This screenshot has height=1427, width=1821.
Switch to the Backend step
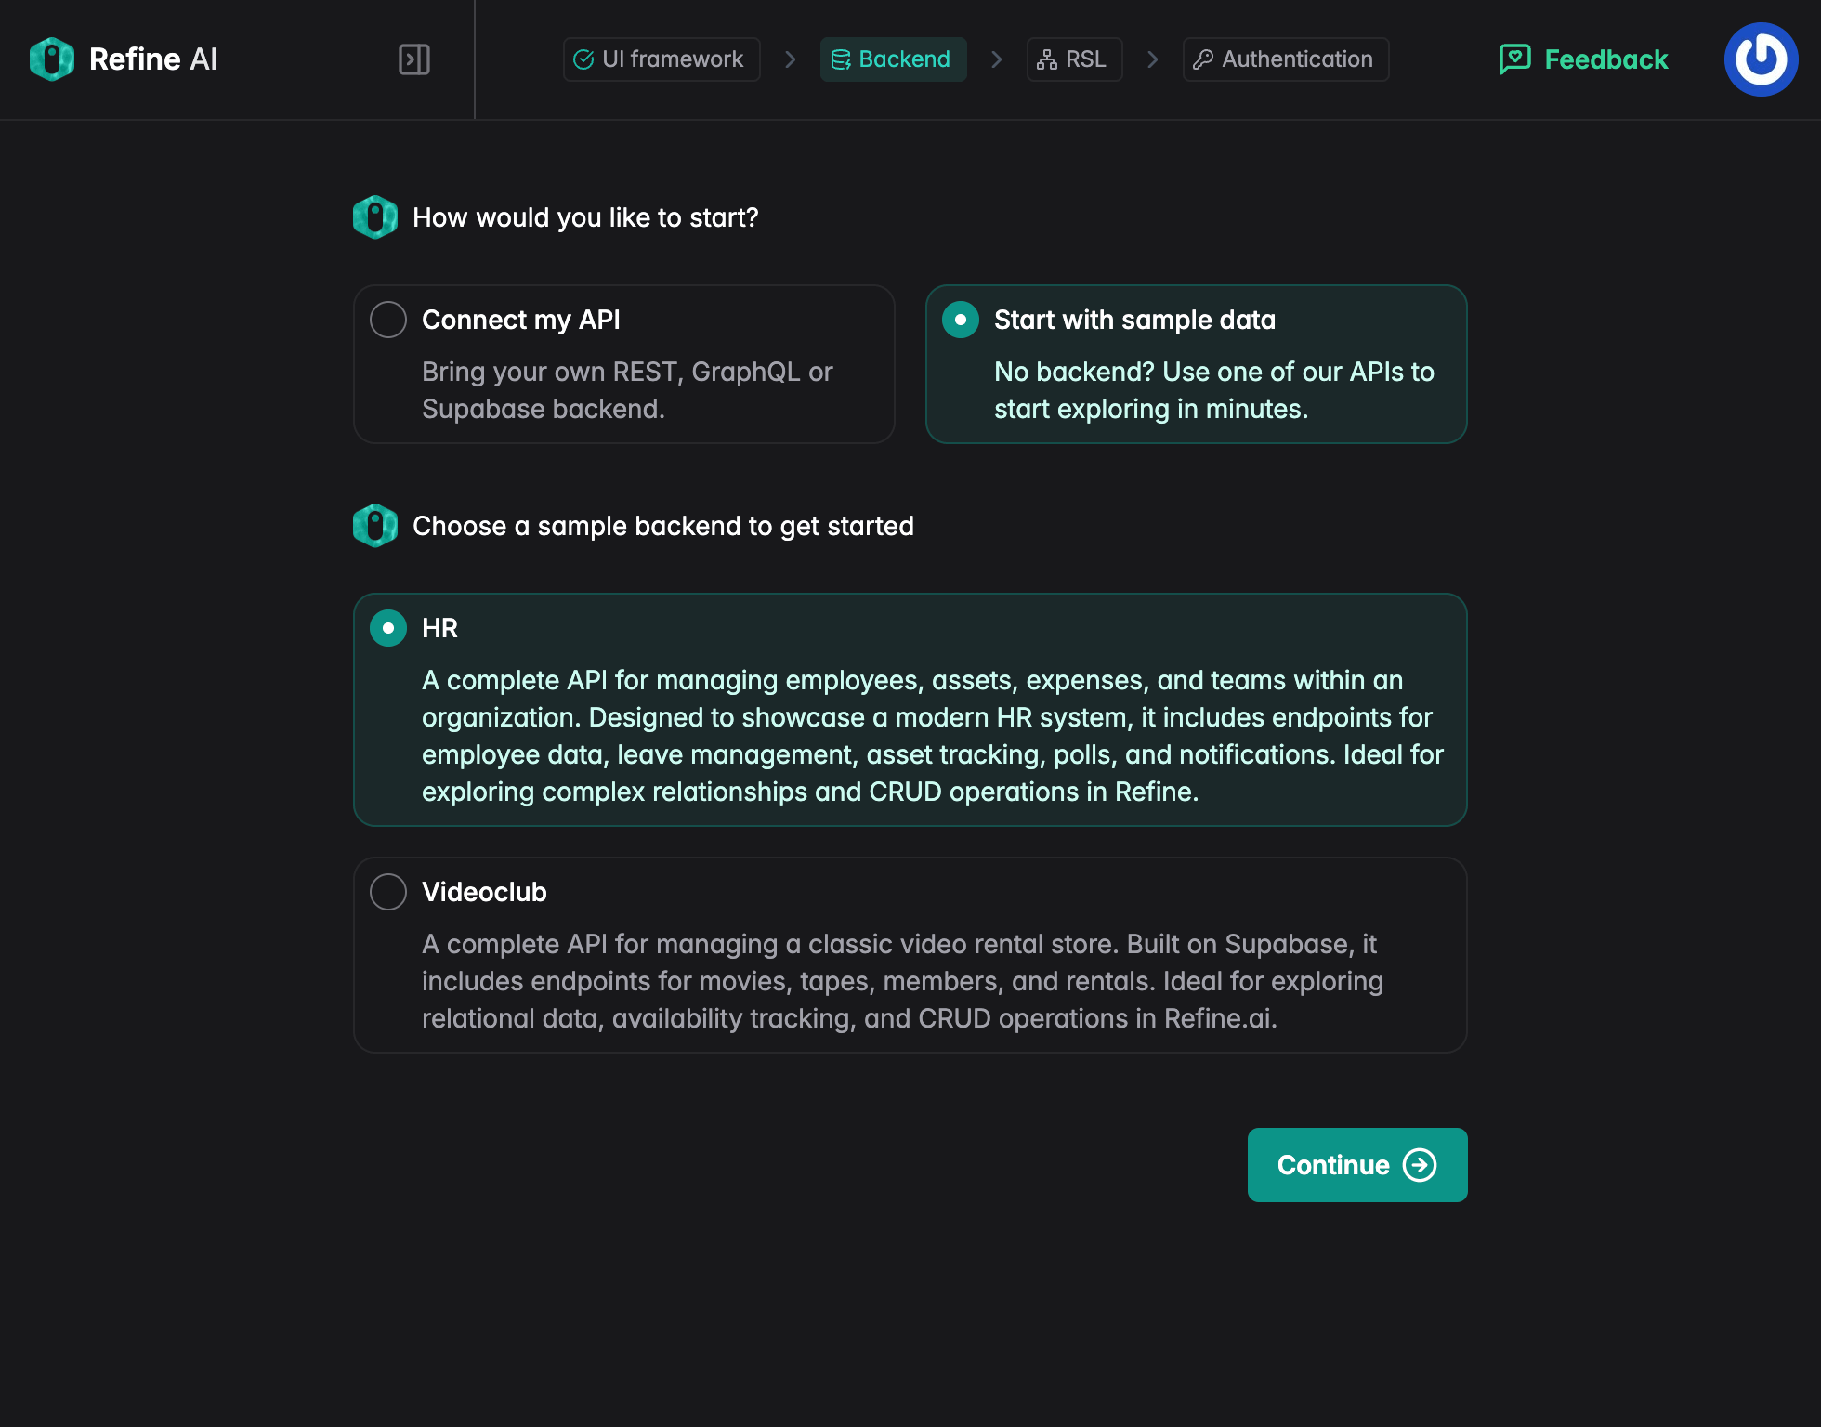click(x=893, y=59)
